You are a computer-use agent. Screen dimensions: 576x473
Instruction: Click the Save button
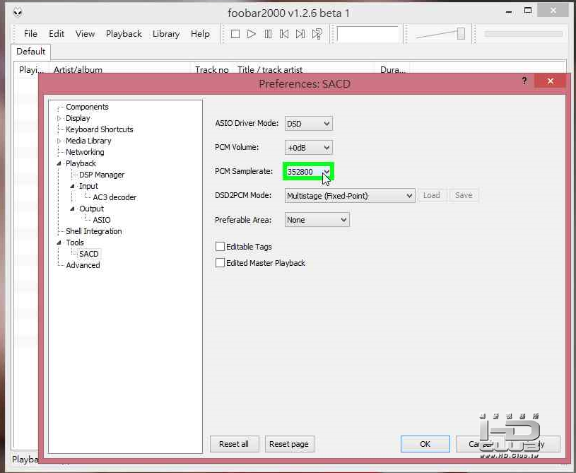click(464, 195)
